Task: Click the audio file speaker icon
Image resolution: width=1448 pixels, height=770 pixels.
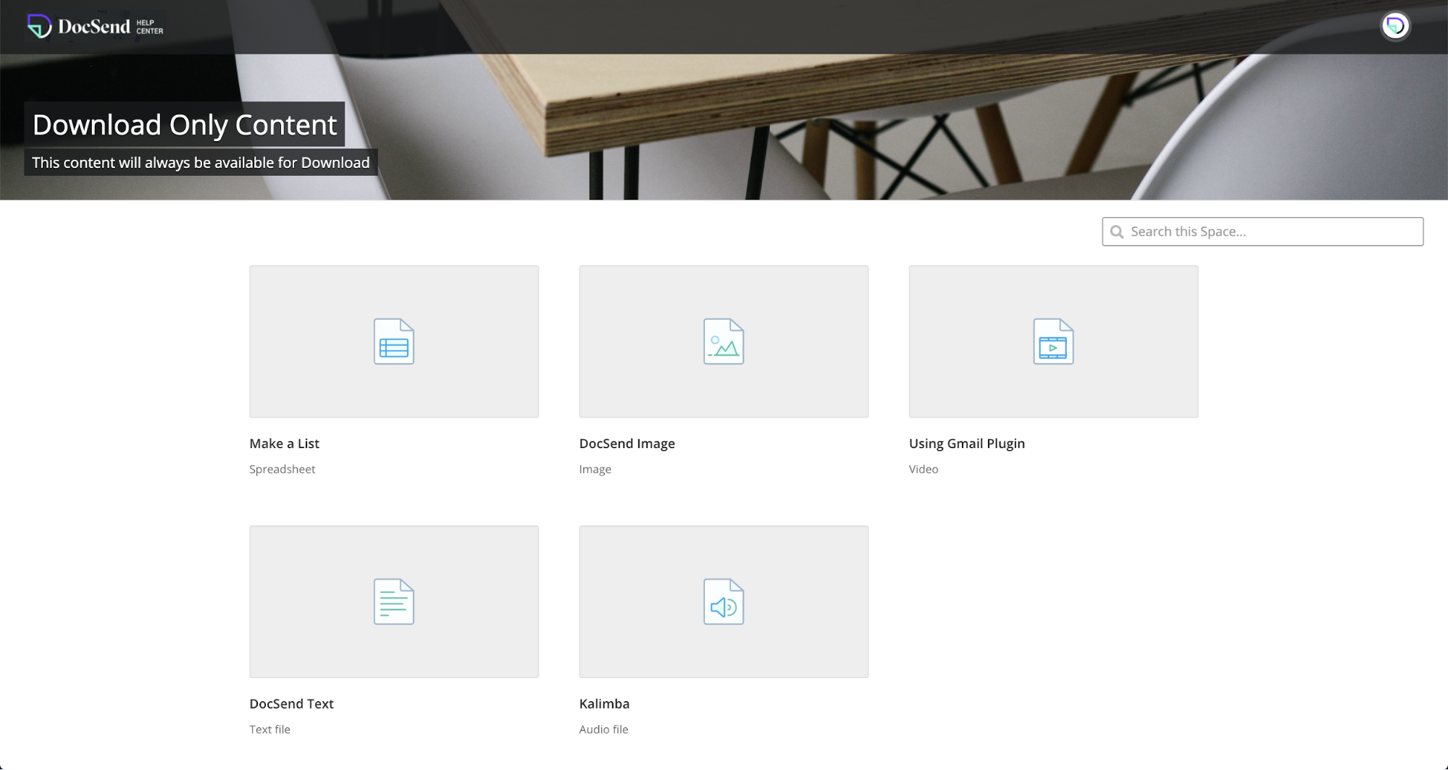Action: click(x=724, y=601)
